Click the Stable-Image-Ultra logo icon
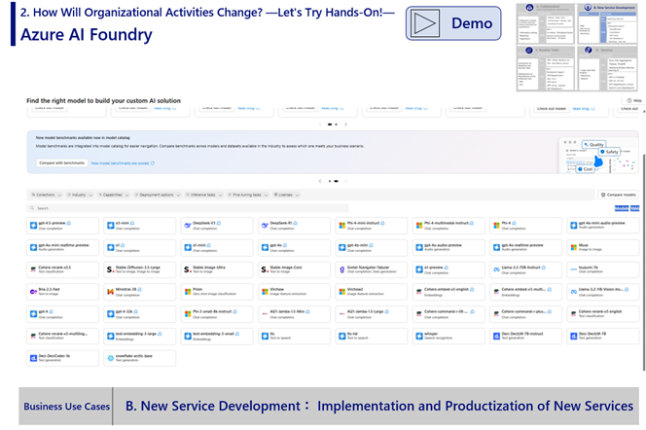This screenshot has height=430, width=646. coord(188,269)
